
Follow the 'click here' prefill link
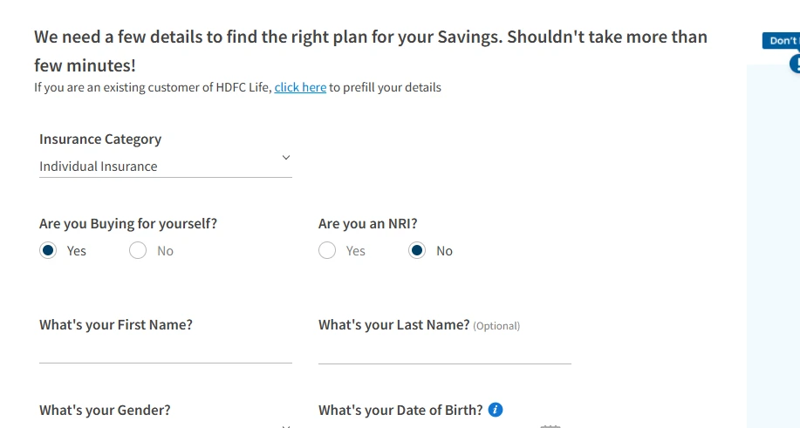pos(300,87)
